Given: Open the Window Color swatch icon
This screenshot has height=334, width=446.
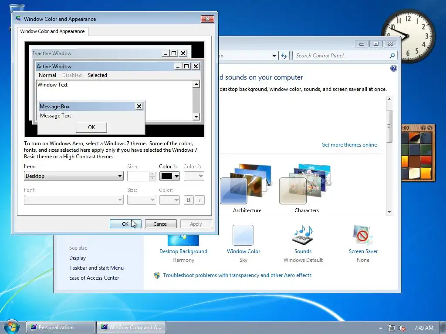Looking at the screenshot, I should 243,235.
